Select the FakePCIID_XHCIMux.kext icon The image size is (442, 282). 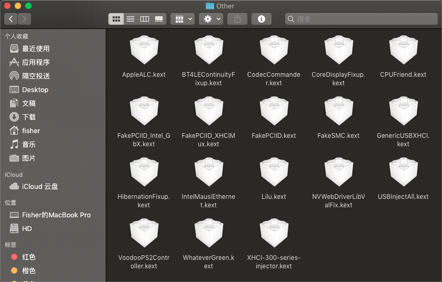coord(208,110)
